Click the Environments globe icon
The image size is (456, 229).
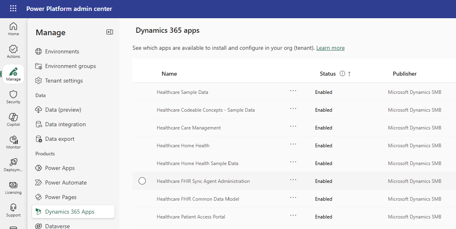(38, 51)
